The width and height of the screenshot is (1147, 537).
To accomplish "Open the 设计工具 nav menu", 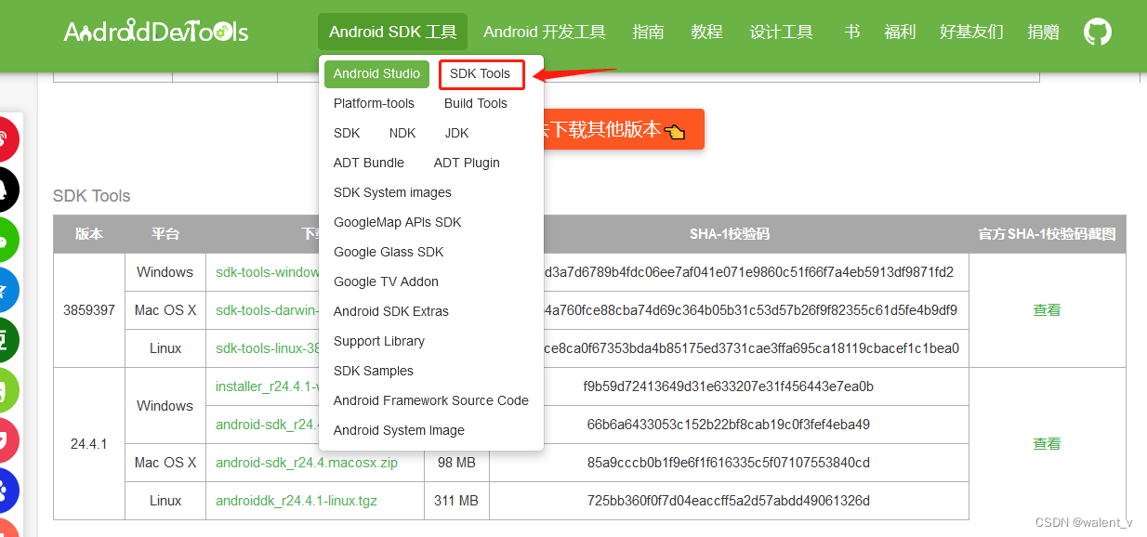I will click(x=781, y=32).
